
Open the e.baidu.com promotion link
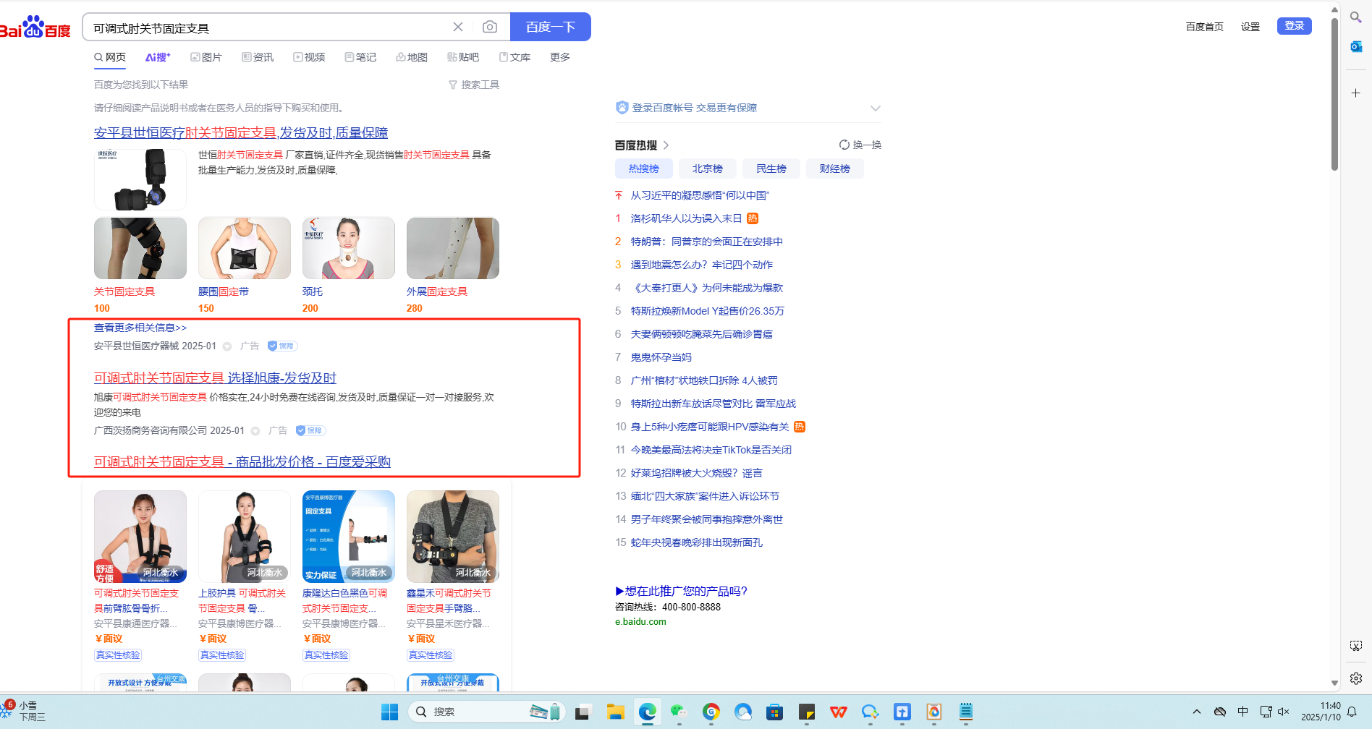click(x=640, y=622)
